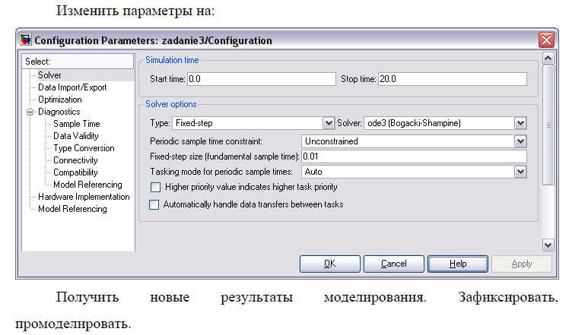Select top-level Model Referencing tree item
The width and height of the screenshot is (588, 335).
pyautogui.click(x=72, y=209)
